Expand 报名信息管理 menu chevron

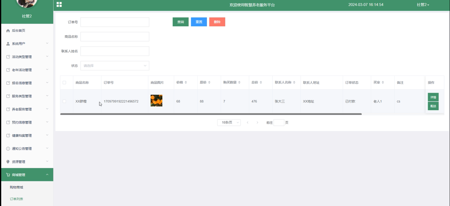[x=47, y=83]
